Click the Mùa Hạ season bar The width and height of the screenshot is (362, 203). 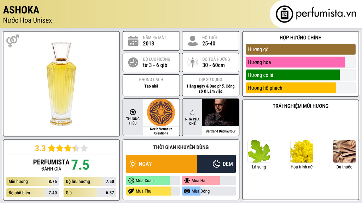(x=209, y=181)
